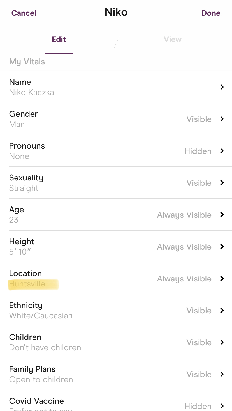Viewport: 232px width, 411px height.
Task: Tap Cancel to discard changes
Action: (x=24, y=13)
